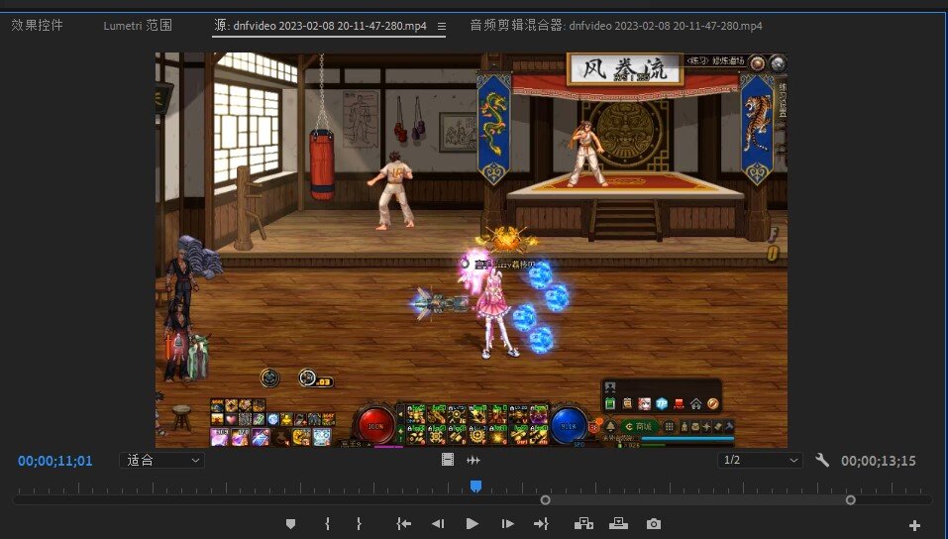Image resolution: width=948 pixels, height=539 pixels.
Task: Click the Overwrite edit button
Action: point(618,524)
